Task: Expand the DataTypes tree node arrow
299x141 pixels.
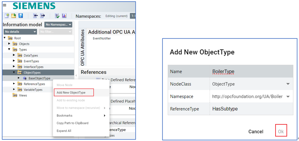Action: (14, 55)
